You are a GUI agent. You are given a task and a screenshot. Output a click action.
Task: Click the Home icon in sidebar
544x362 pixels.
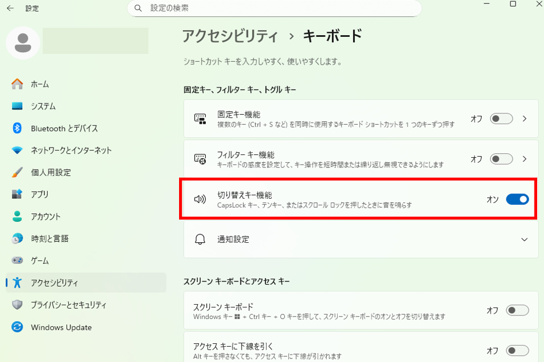[x=18, y=84]
